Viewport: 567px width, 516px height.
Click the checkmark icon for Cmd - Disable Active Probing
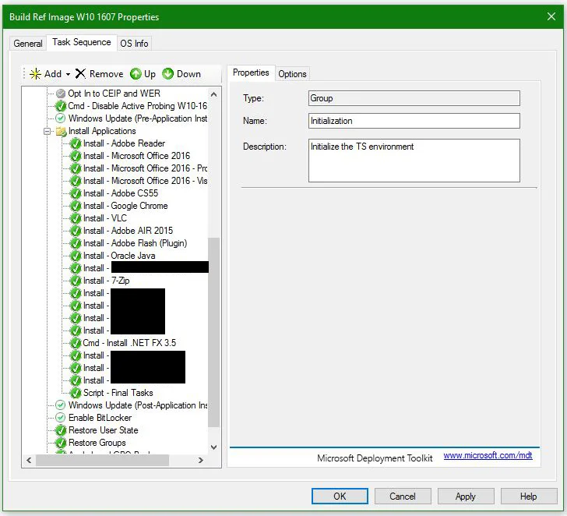[61, 106]
